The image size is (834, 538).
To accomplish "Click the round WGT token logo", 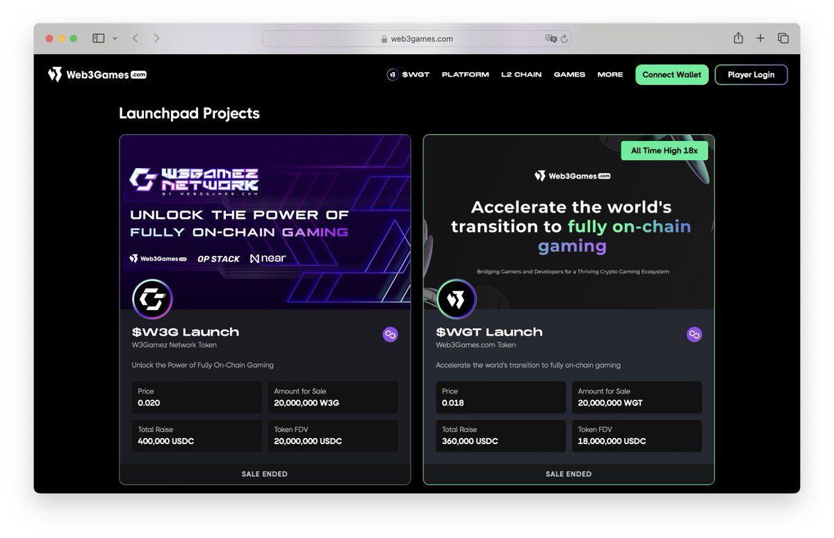I will point(456,300).
